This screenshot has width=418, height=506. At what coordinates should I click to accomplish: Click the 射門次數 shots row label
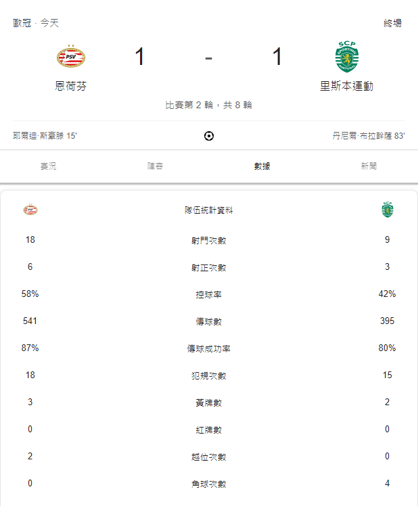[x=209, y=240]
